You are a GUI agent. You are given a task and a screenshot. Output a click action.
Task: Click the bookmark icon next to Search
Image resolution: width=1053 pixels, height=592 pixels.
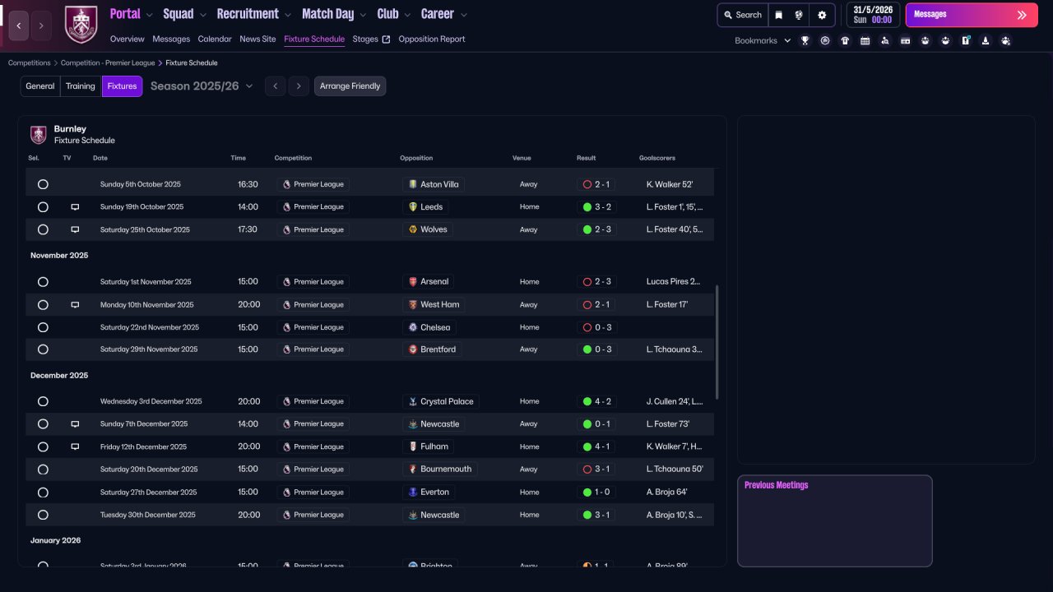tap(778, 15)
